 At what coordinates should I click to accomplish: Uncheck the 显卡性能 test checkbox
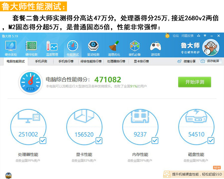click(x=99, y=141)
